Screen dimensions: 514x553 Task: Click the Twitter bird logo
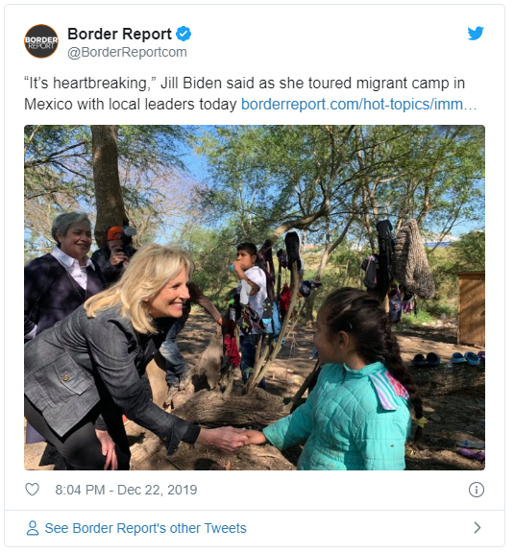tap(476, 34)
